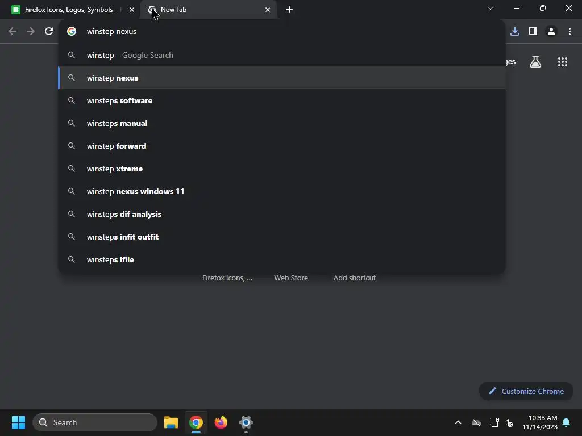This screenshot has width=582, height=436.
Task: Select the 'winstep nexus windows 11' suggestion
Action: (282, 191)
